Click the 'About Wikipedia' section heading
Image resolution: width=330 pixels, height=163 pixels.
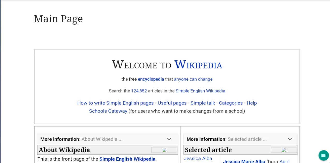pyautogui.click(x=64, y=150)
